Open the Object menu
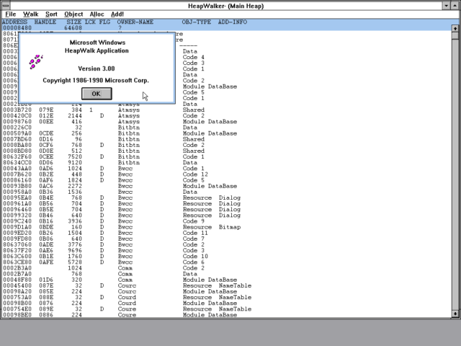The height and width of the screenshot is (346, 461). point(73,14)
